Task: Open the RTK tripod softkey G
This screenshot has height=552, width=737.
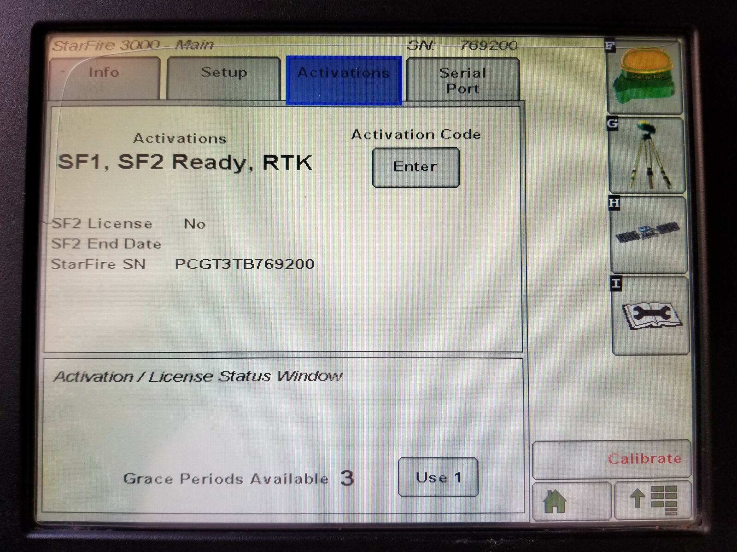Action: [x=647, y=155]
